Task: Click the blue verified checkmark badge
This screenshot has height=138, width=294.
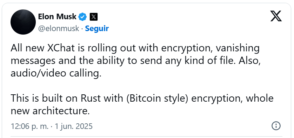Action: coord(82,17)
